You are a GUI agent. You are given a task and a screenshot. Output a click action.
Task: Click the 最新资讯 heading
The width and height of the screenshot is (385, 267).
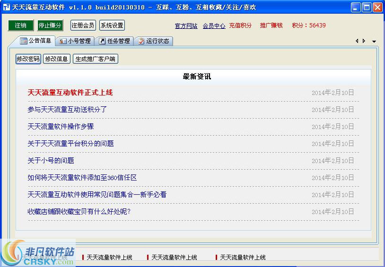tap(197, 77)
